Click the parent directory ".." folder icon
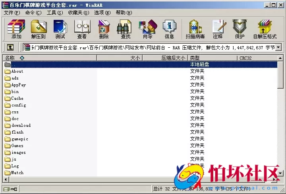 (8, 64)
